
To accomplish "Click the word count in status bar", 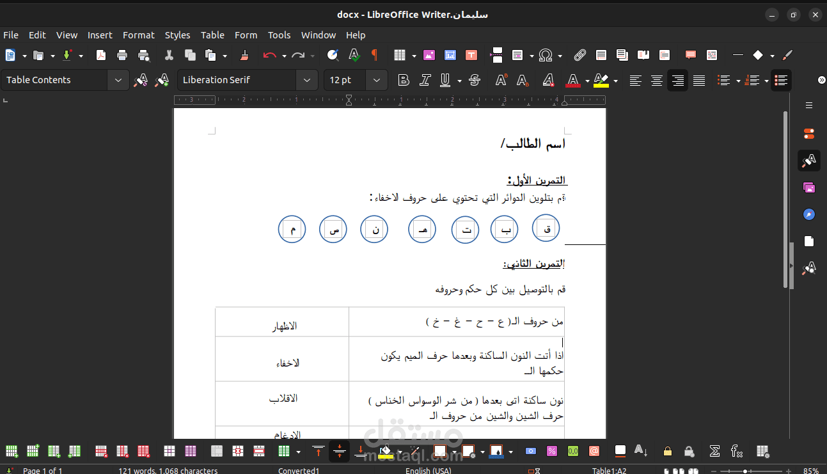I will coord(168,471).
